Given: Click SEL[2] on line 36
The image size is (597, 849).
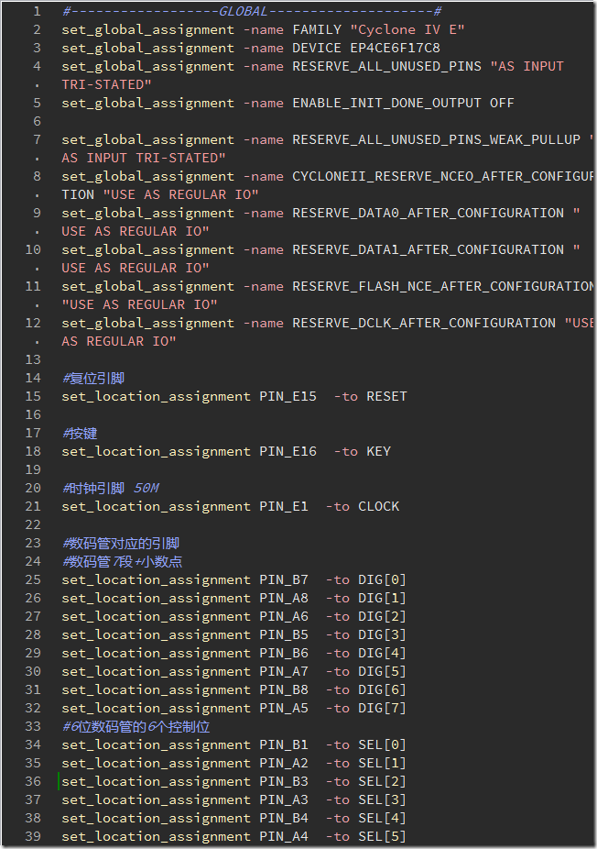Looking at the screenshot, I should (382, 782).
